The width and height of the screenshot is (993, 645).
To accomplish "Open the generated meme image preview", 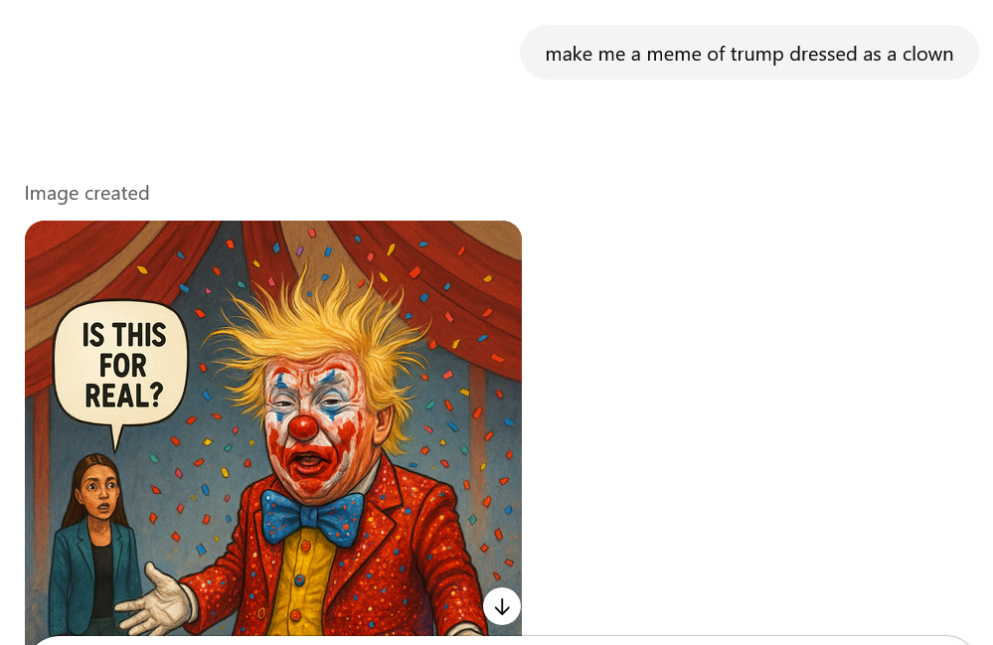I will [273, 428].
